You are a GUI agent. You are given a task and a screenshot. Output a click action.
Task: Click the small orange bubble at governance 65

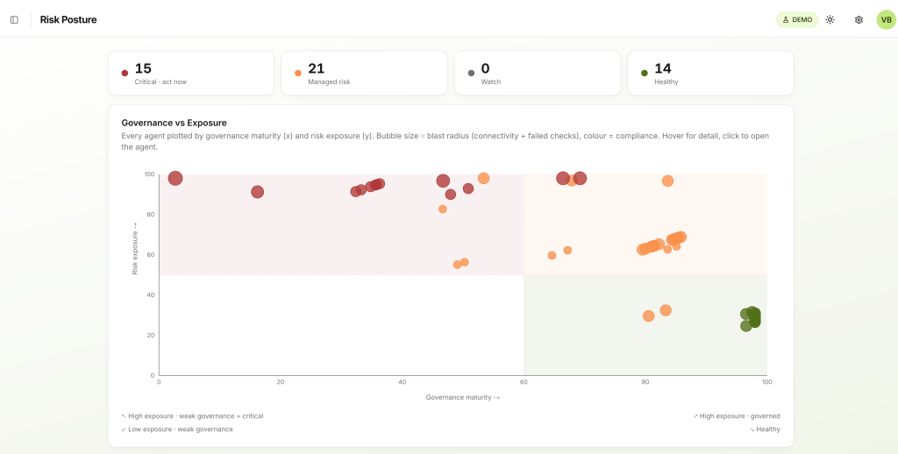[x=552, y=255]
